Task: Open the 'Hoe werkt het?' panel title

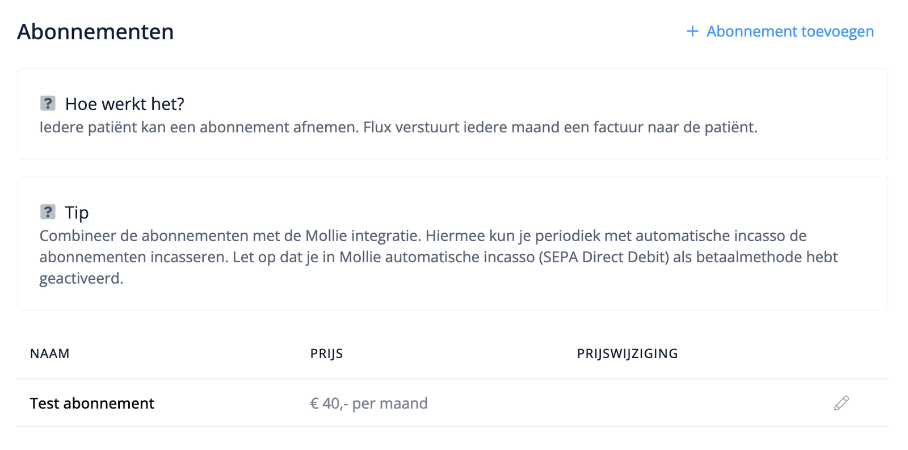Action: (x=126, y=104)
